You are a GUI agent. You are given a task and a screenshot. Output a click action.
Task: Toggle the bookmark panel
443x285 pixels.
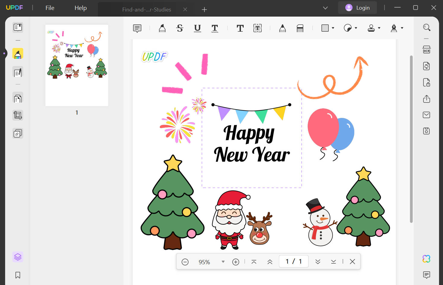18,275
